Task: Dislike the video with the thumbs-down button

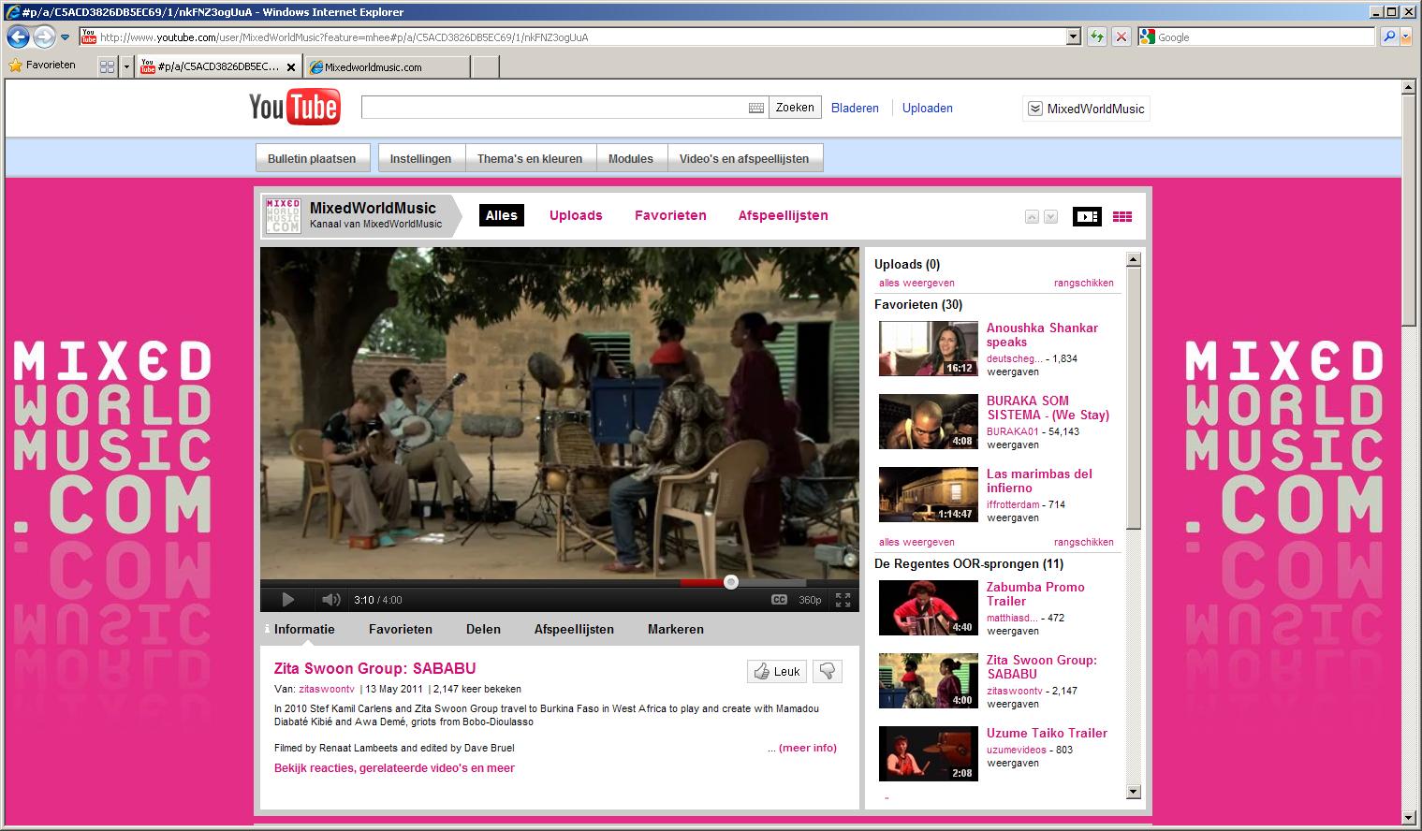Action: pyautogui.click(x=828, y=671)
